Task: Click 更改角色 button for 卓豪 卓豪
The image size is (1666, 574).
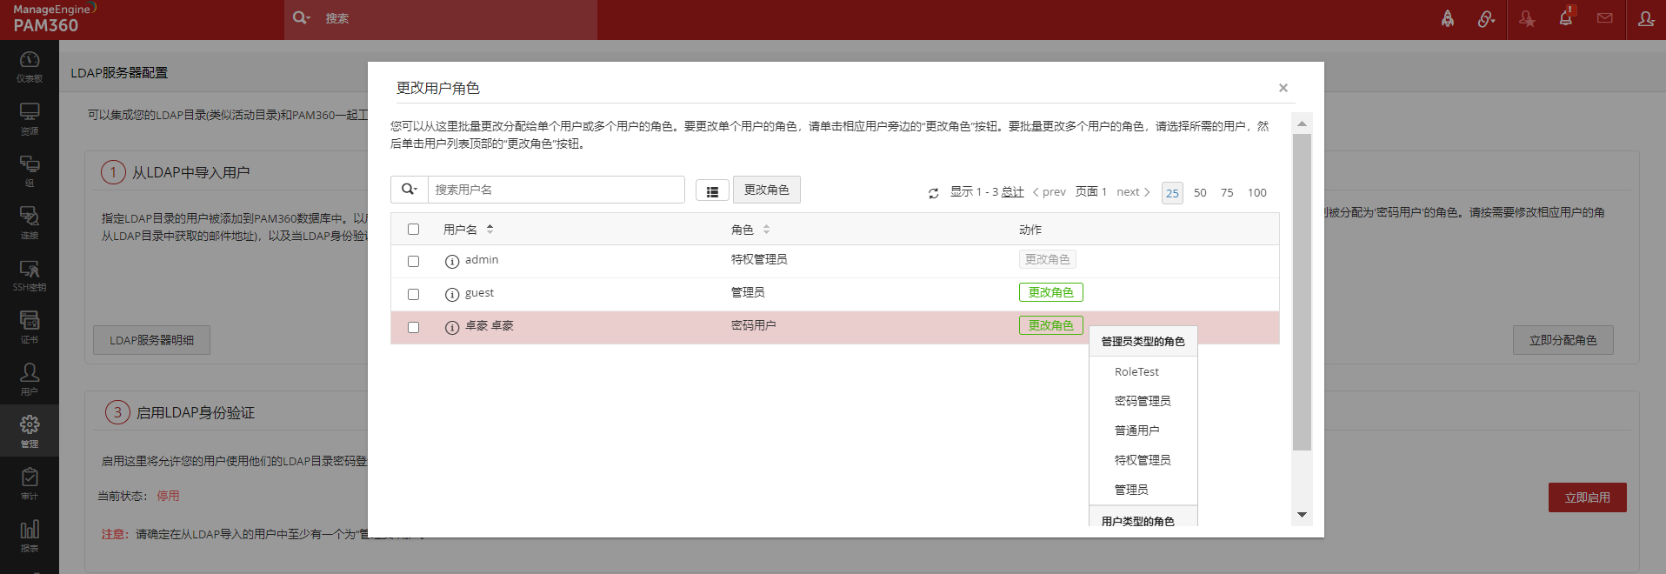Action: tap(1050, 325)
